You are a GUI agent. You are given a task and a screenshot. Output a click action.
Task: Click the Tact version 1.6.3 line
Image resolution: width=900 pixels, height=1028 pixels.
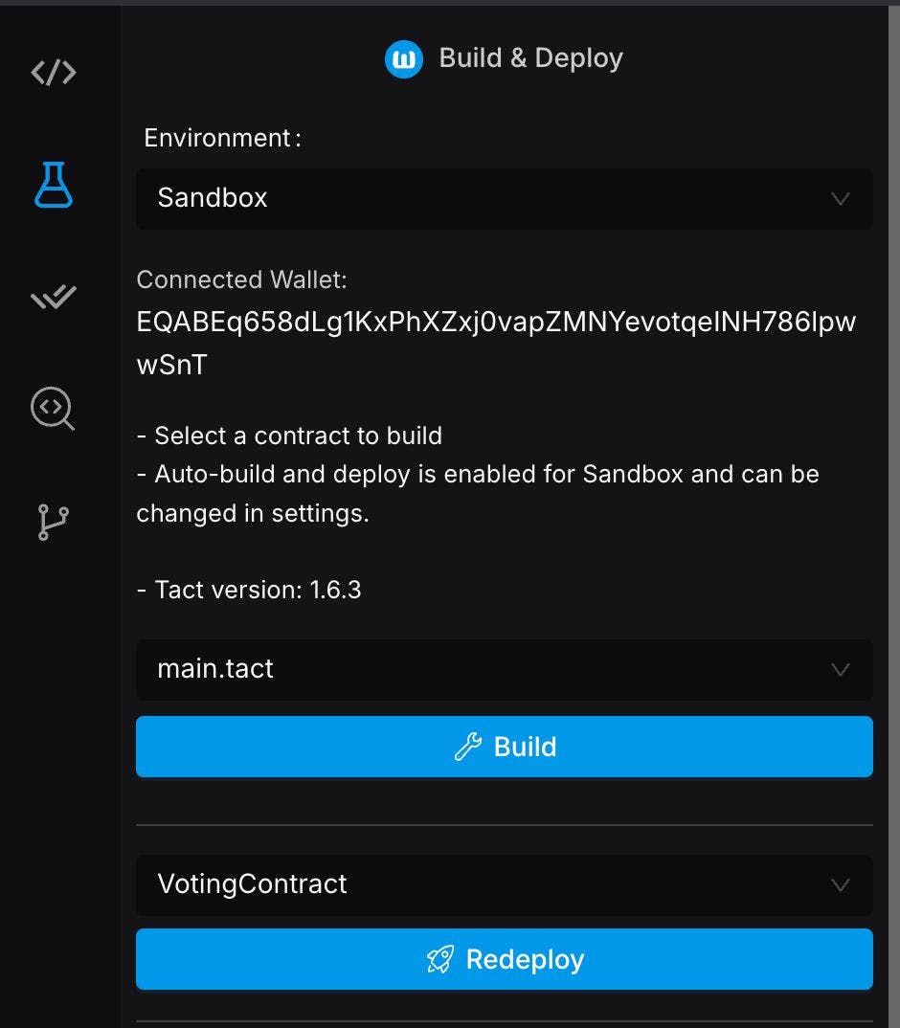249,590
